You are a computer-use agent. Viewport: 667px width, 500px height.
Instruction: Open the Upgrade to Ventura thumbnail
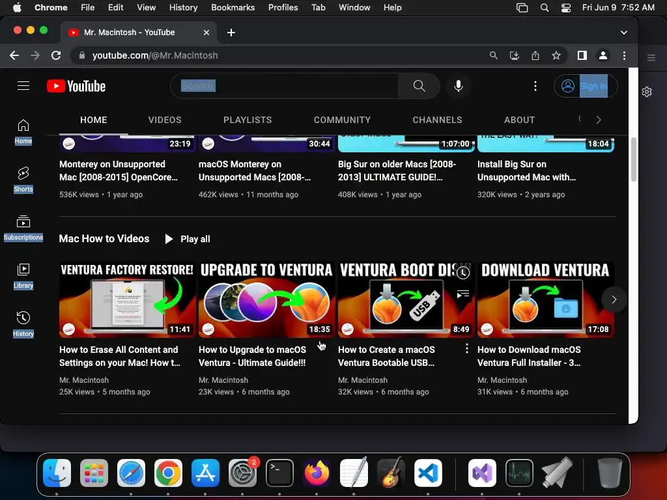(x=266, y=299)
